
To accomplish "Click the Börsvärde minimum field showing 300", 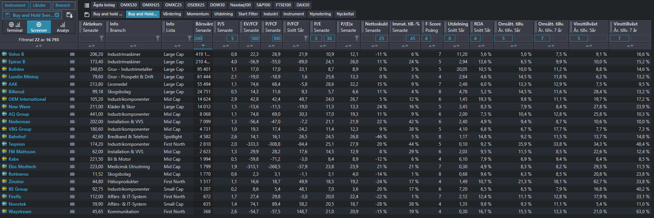I will click(x=198, y=38).
